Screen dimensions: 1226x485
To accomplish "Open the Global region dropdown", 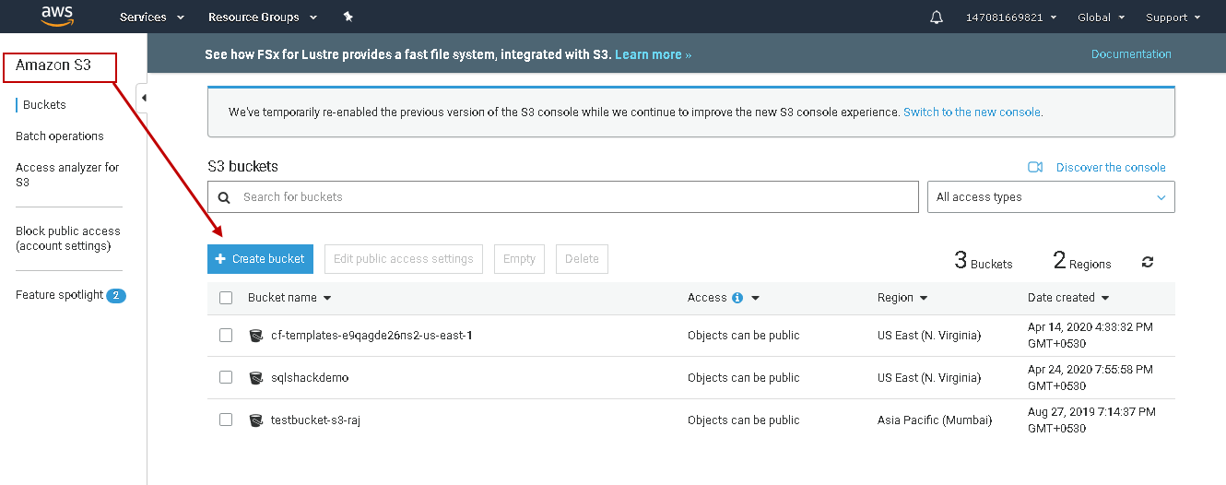I will click(1101, 17).
